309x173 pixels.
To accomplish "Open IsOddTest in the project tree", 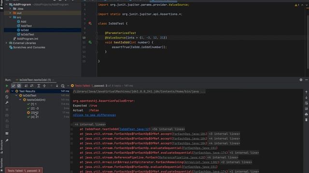I will (x=27, y=35).
